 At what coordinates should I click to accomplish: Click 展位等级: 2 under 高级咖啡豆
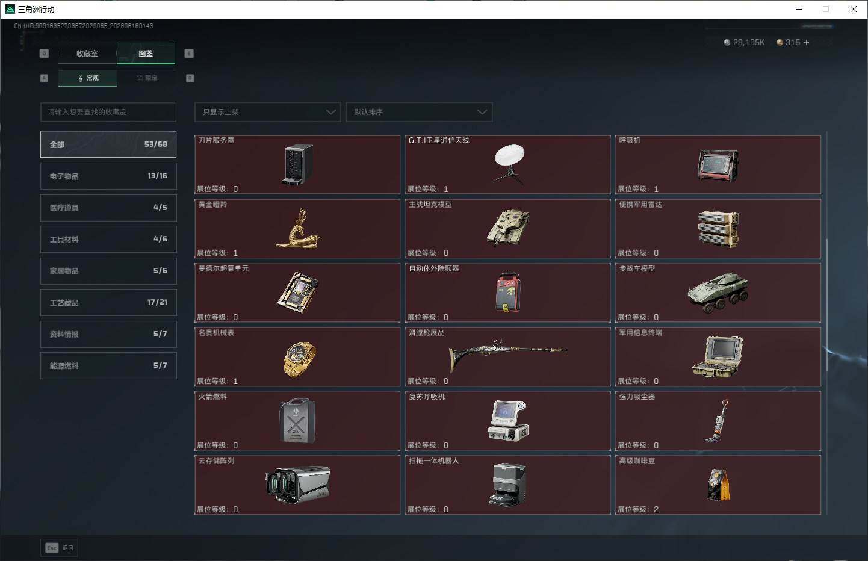pyautogui.click(x=638, y=509)
